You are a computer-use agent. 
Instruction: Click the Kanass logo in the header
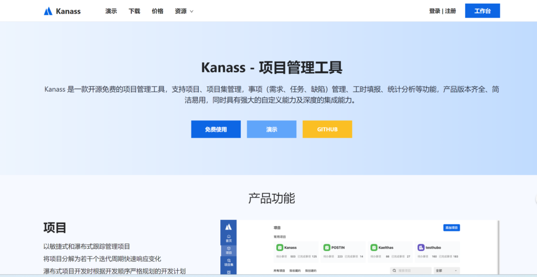click(x=62, y=12)
